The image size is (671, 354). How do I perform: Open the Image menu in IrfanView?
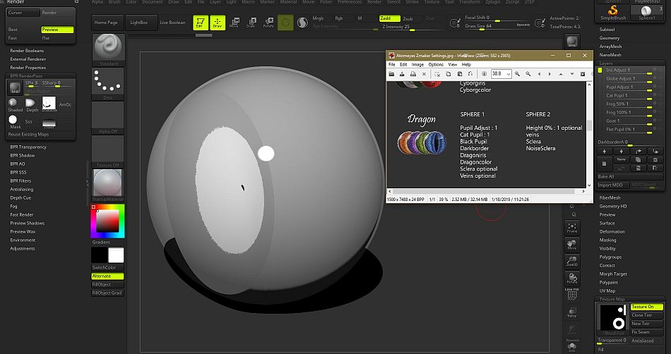point(417,64)
